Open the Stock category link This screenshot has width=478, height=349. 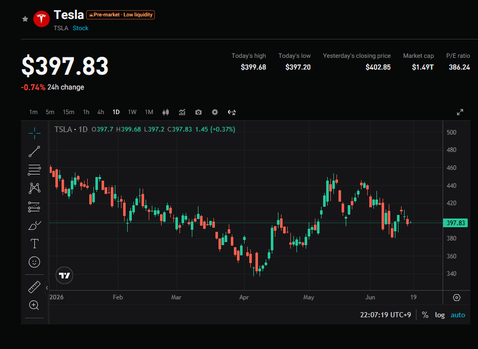pos(81,28)
